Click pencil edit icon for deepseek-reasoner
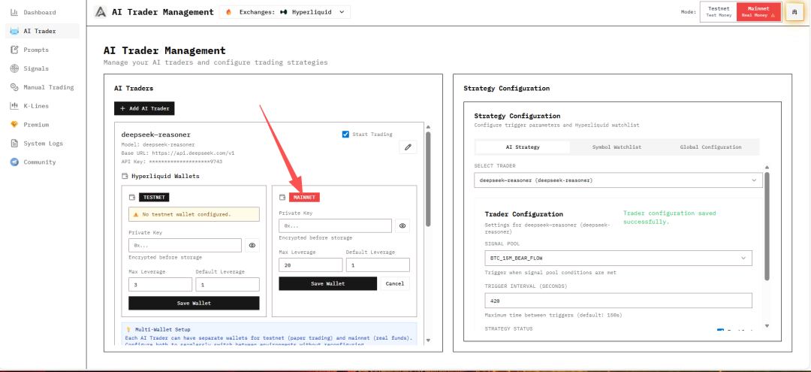The image size is (811, 372). pos(408,147)
